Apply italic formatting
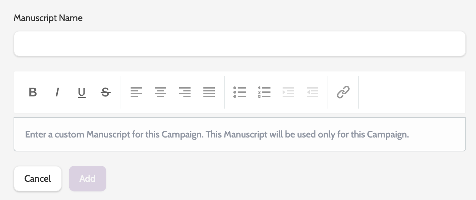 57,92
